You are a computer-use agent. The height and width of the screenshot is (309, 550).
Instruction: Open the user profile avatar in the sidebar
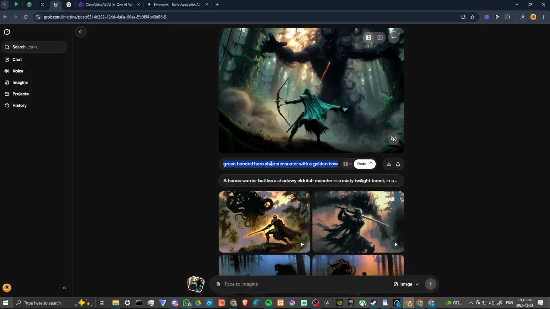tap(7, 288)
